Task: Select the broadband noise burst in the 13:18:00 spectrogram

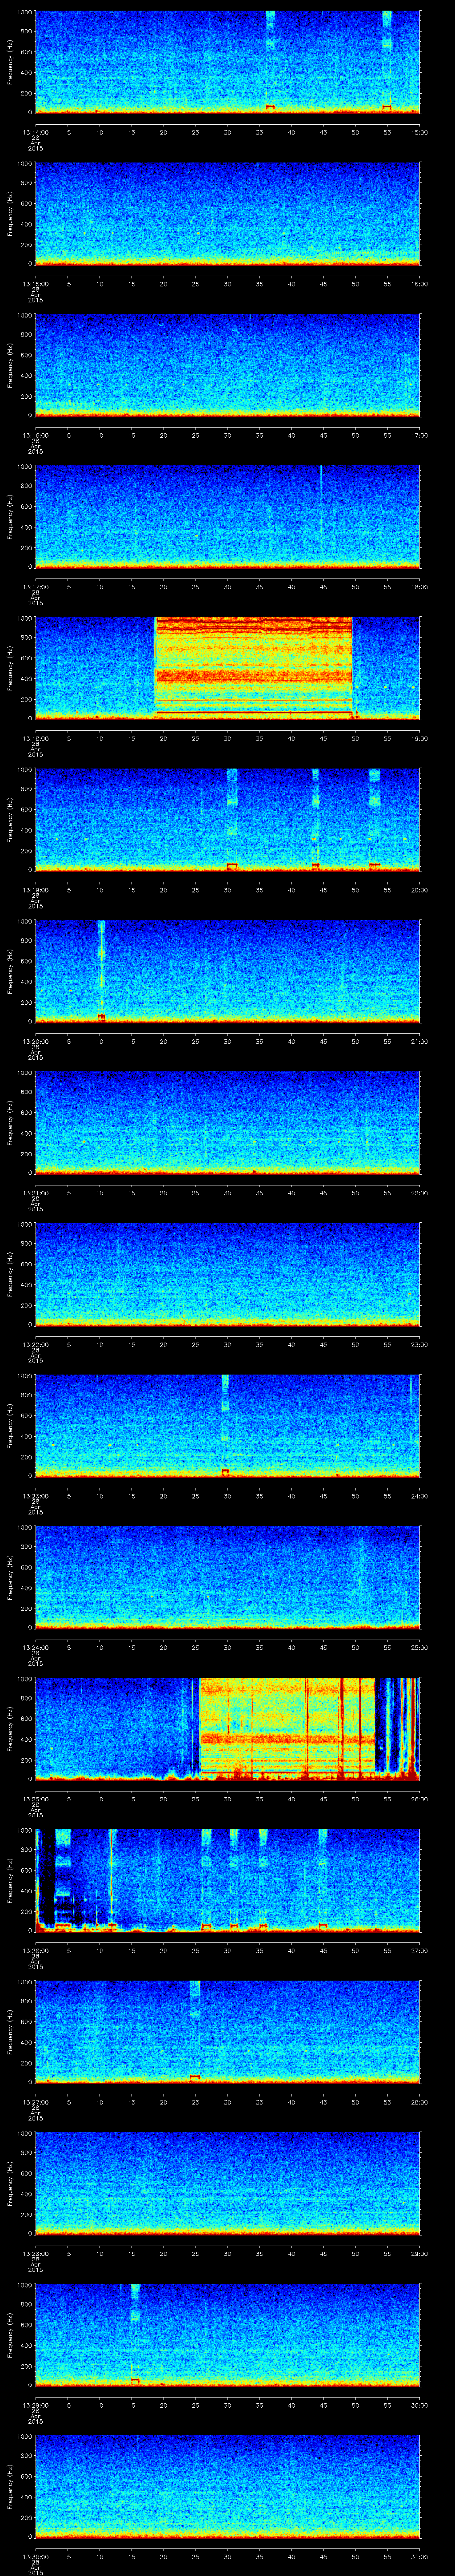Action: point(254,667)
